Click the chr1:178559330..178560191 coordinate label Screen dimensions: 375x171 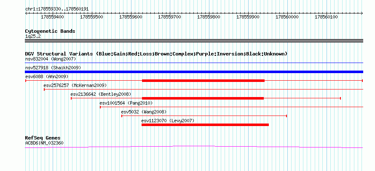[57, 9]
